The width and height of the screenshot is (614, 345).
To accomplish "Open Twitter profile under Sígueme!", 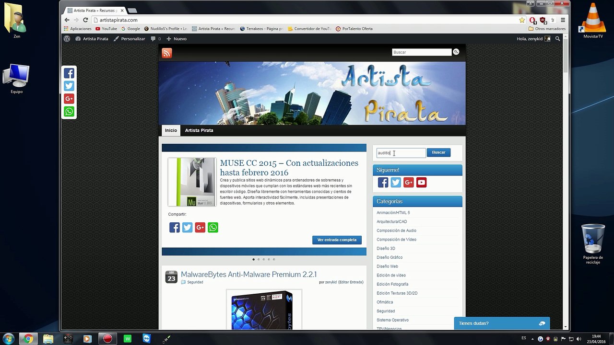I will coord(396,183).
